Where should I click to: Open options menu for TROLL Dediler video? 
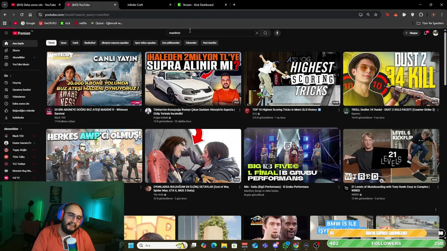pos(437,110)
